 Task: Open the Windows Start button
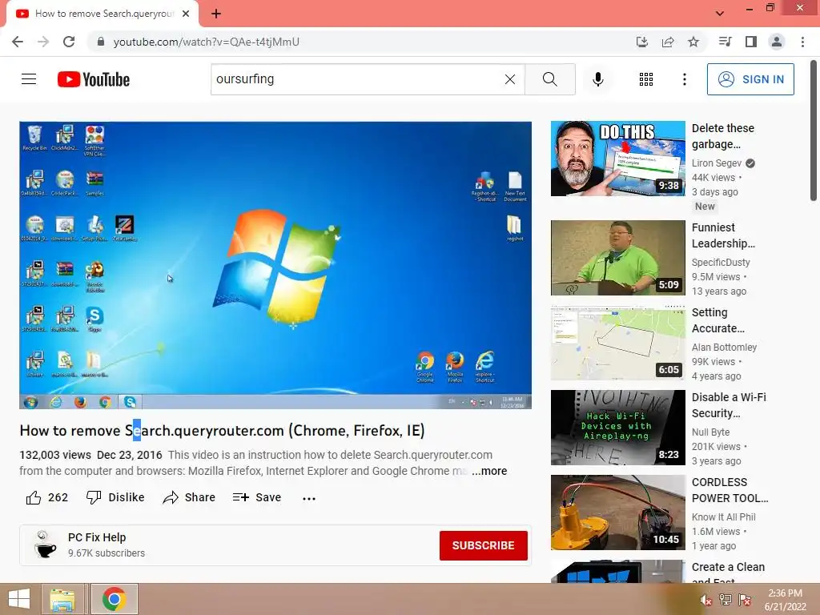pyautogui.click(x=19, y=599)
